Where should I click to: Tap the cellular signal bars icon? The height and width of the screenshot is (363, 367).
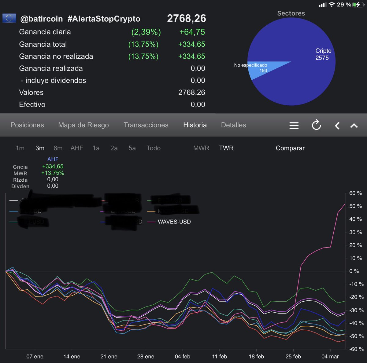322,5
